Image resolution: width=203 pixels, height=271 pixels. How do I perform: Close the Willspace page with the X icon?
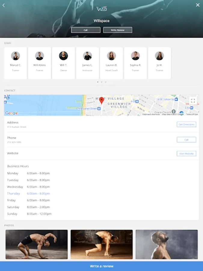[x=198, y=5]
